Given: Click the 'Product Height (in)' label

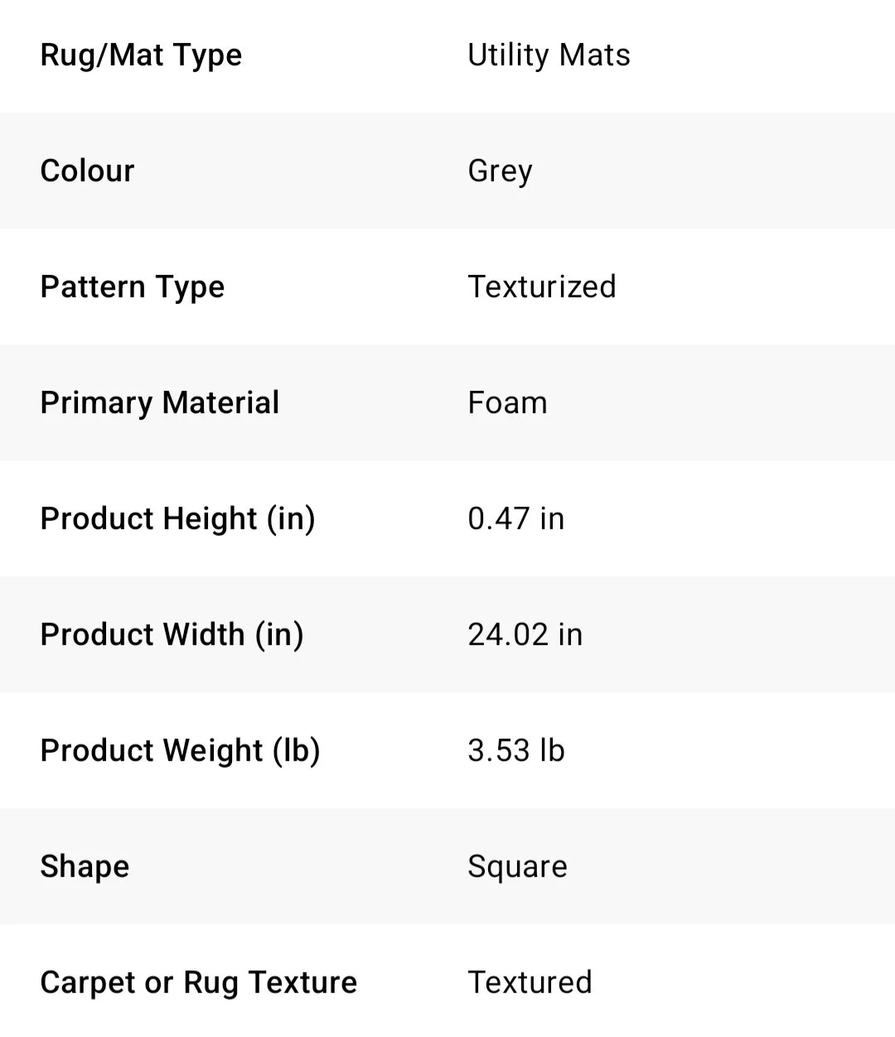Looking at the screenshot, I should [x=177, y=519].
